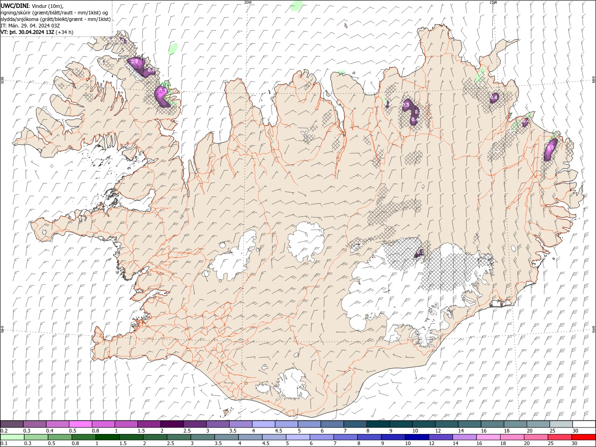Viewport: 596px width, 447px height.
Task: Pick the dark teal snow swatch labeled 8
Action: [378, 424]
